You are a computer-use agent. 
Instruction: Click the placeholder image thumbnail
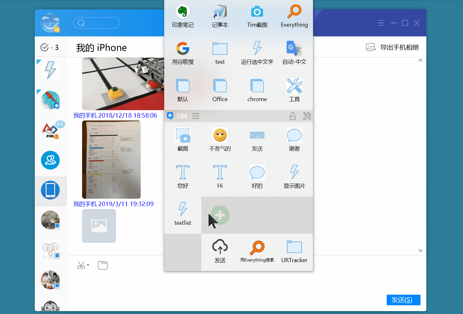point(99,226)
